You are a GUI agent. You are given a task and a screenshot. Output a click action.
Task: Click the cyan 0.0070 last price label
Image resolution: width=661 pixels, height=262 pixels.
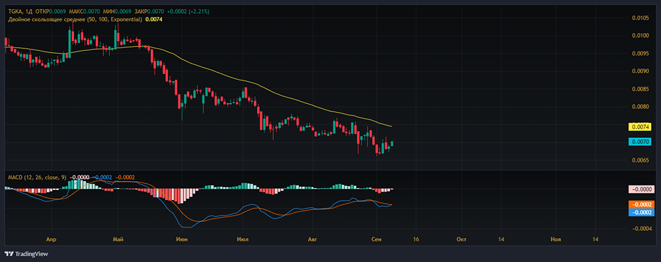pos(640,142)
